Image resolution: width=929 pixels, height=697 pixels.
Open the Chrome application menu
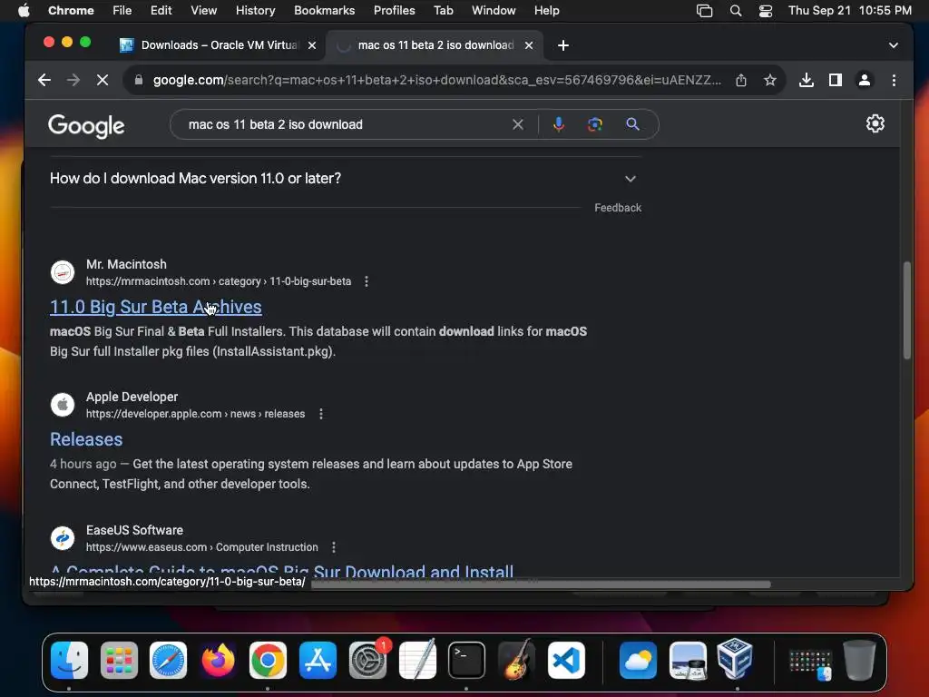pyautogui.click(x=71, y=11)
